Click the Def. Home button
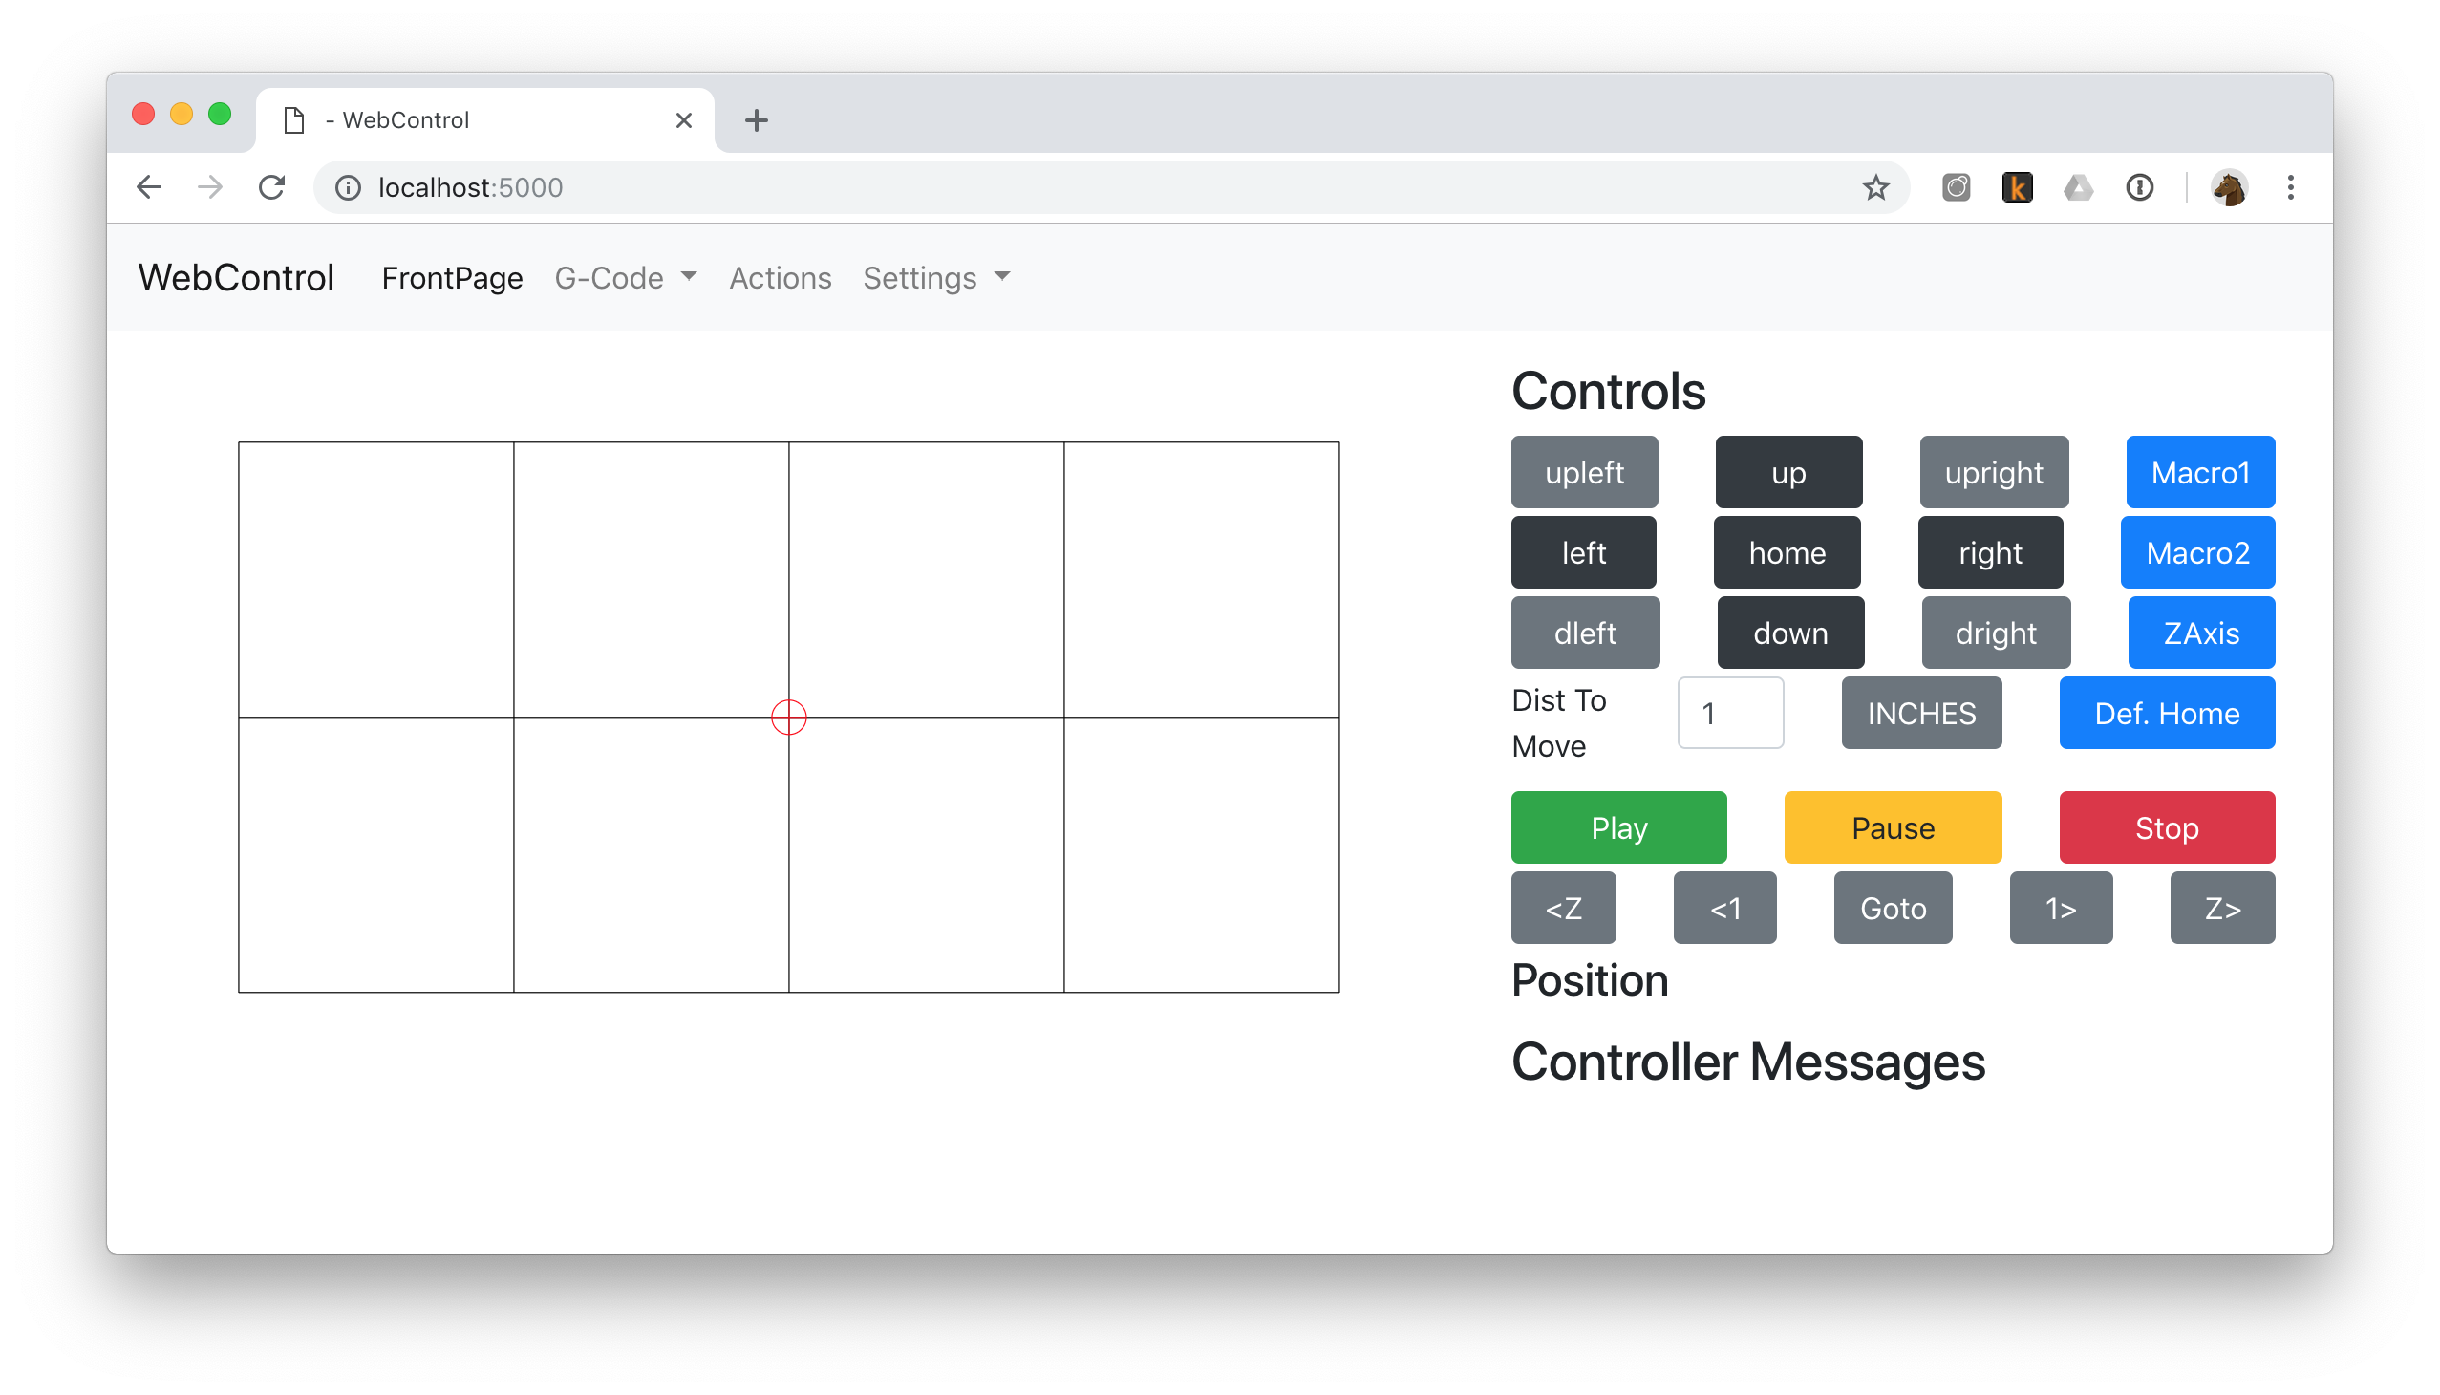 pos(2166,713)
